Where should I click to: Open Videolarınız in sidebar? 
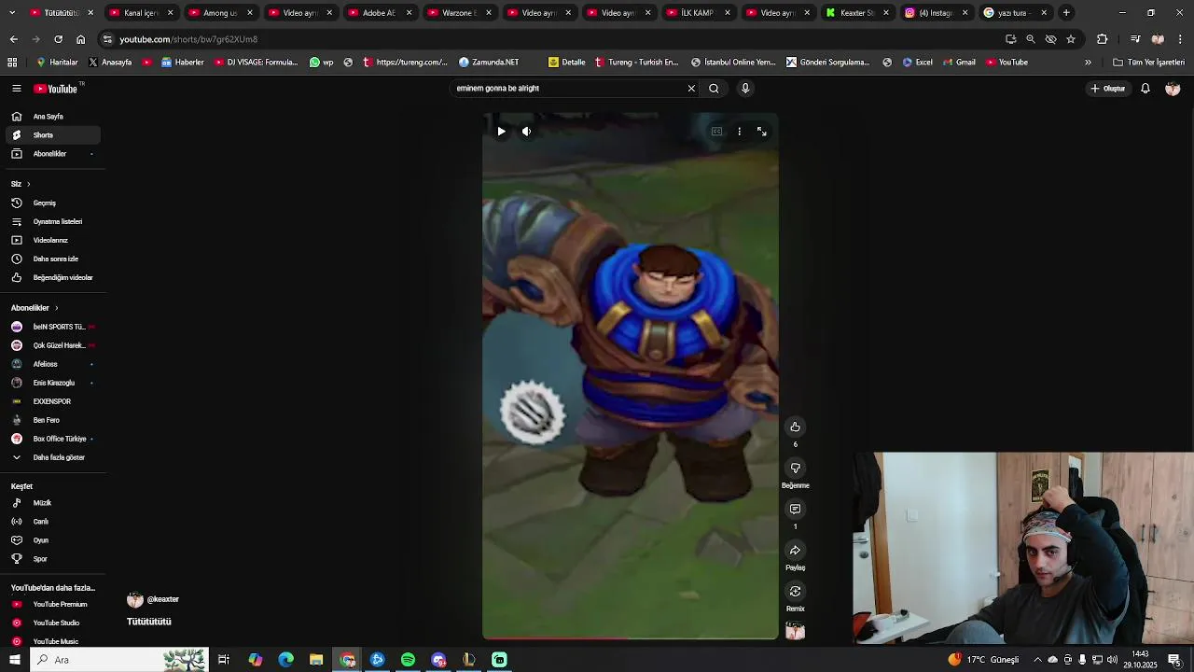pos(52,241)
